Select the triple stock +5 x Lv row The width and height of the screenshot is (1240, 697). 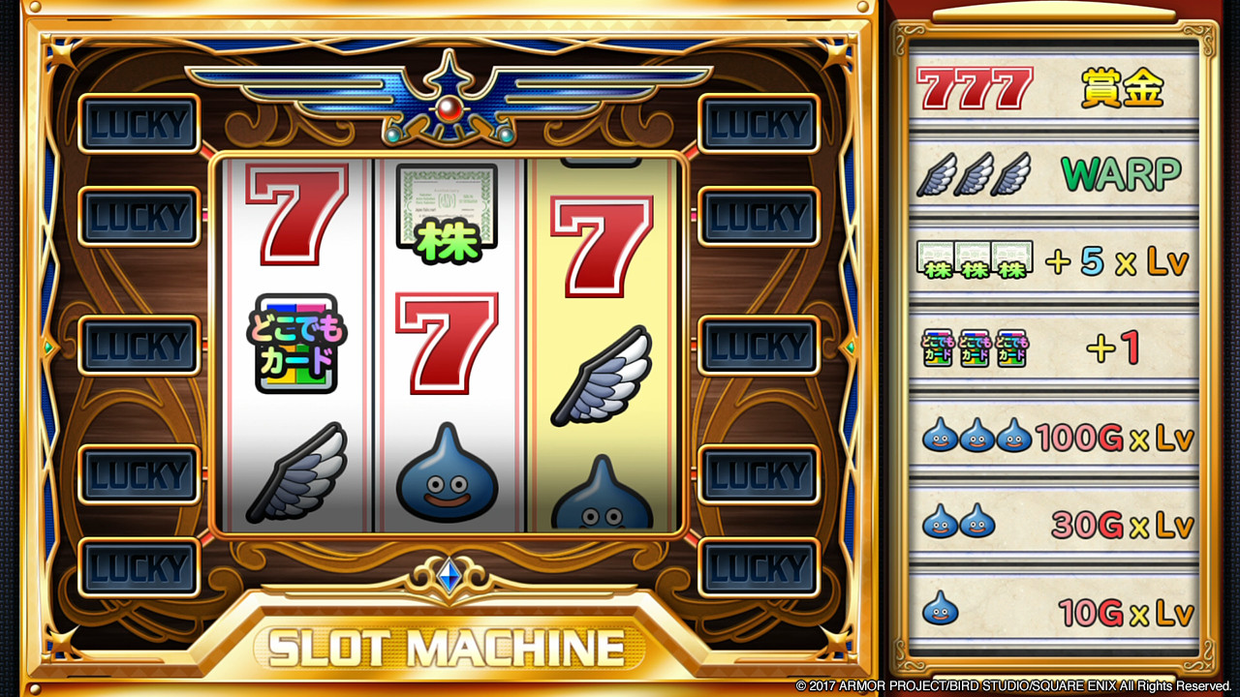[1053, 262]
